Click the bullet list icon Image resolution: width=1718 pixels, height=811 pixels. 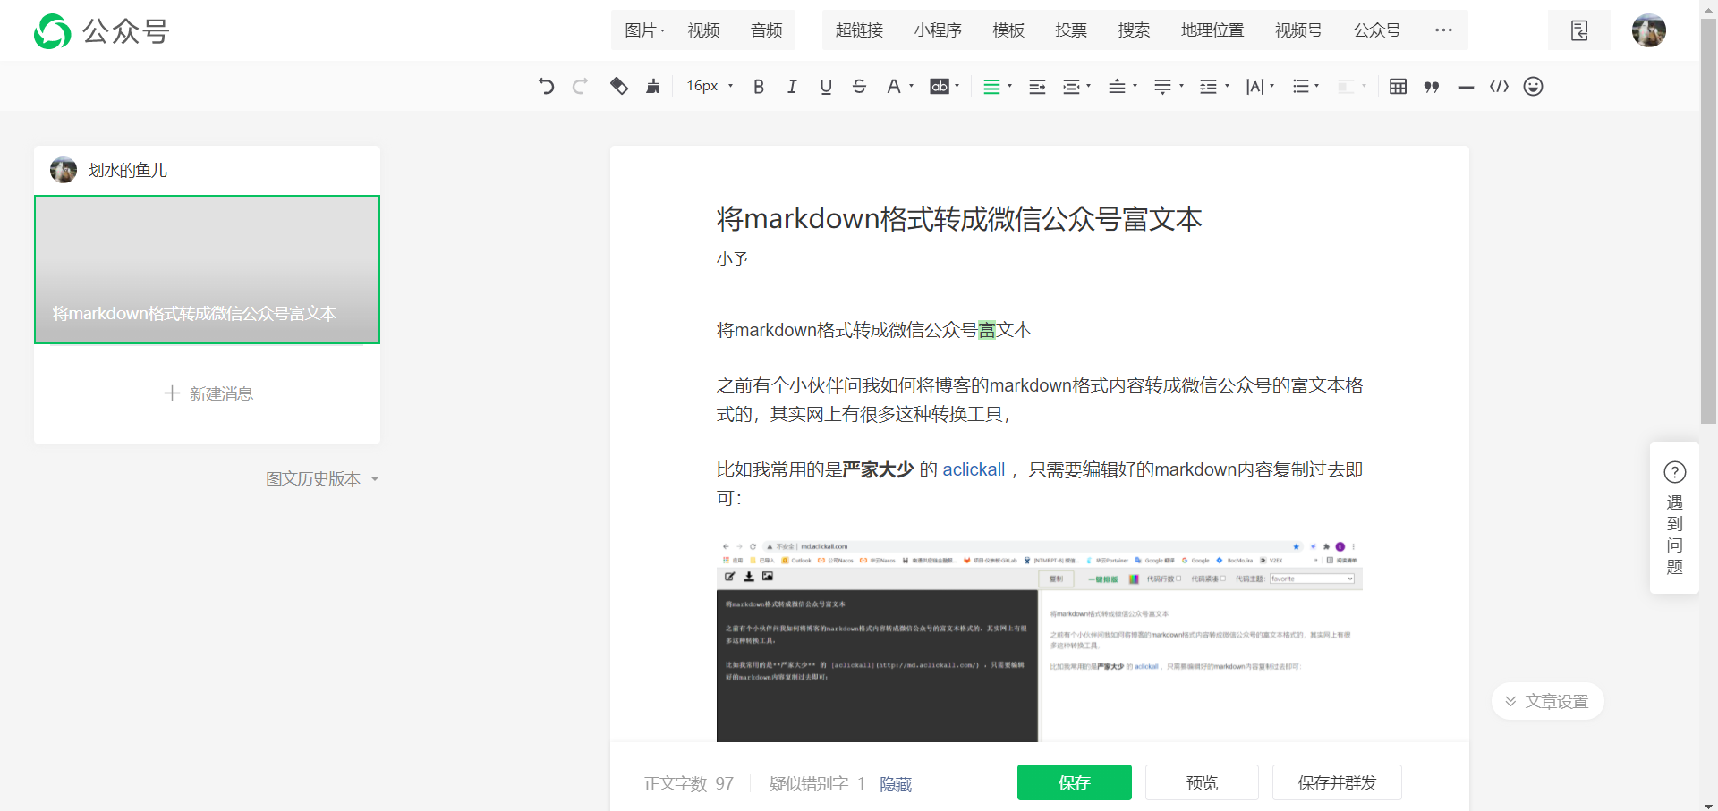tap(1301, 86)
